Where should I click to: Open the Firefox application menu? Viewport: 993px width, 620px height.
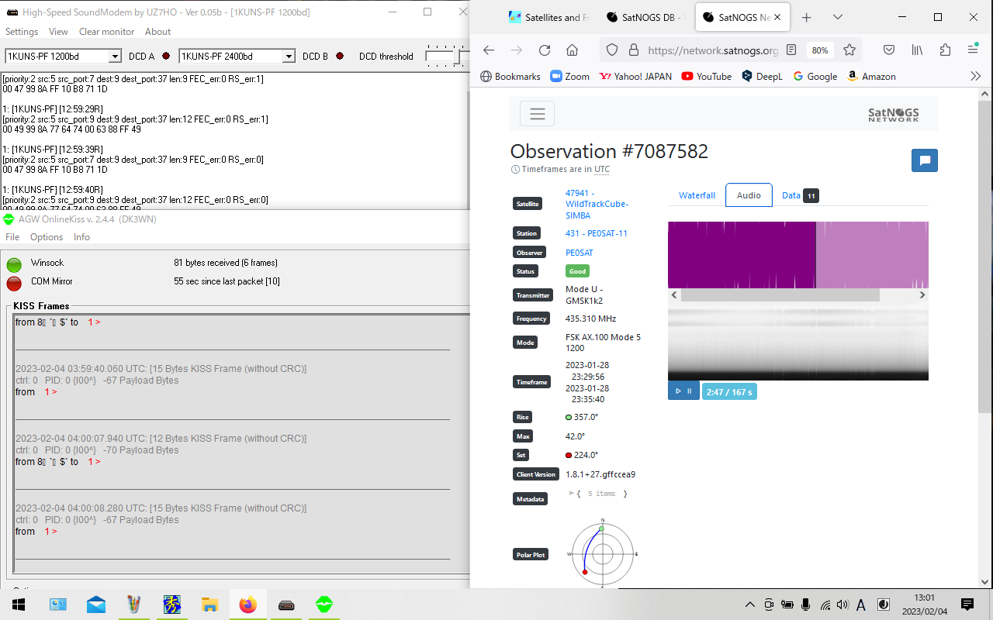pyautogui.click(x=973, y=50)
